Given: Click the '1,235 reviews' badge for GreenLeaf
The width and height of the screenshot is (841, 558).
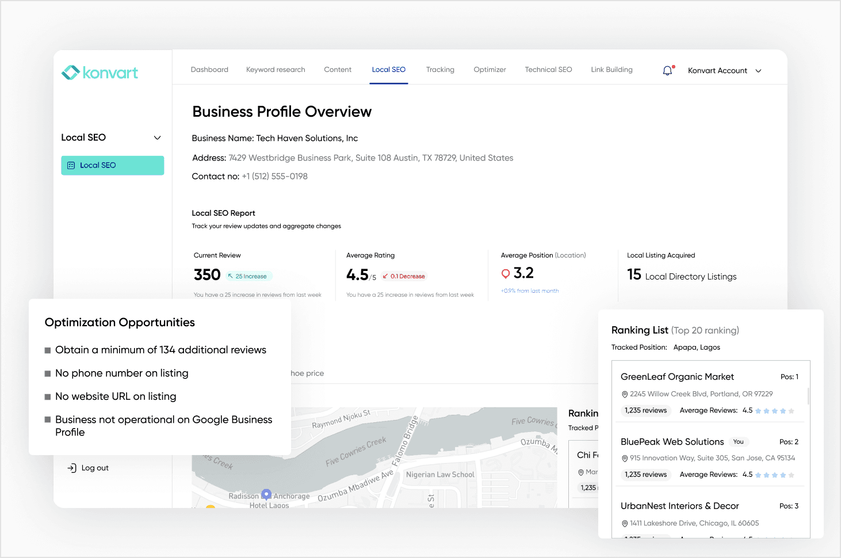Looking at the screenshot, I should coord(645,410).
